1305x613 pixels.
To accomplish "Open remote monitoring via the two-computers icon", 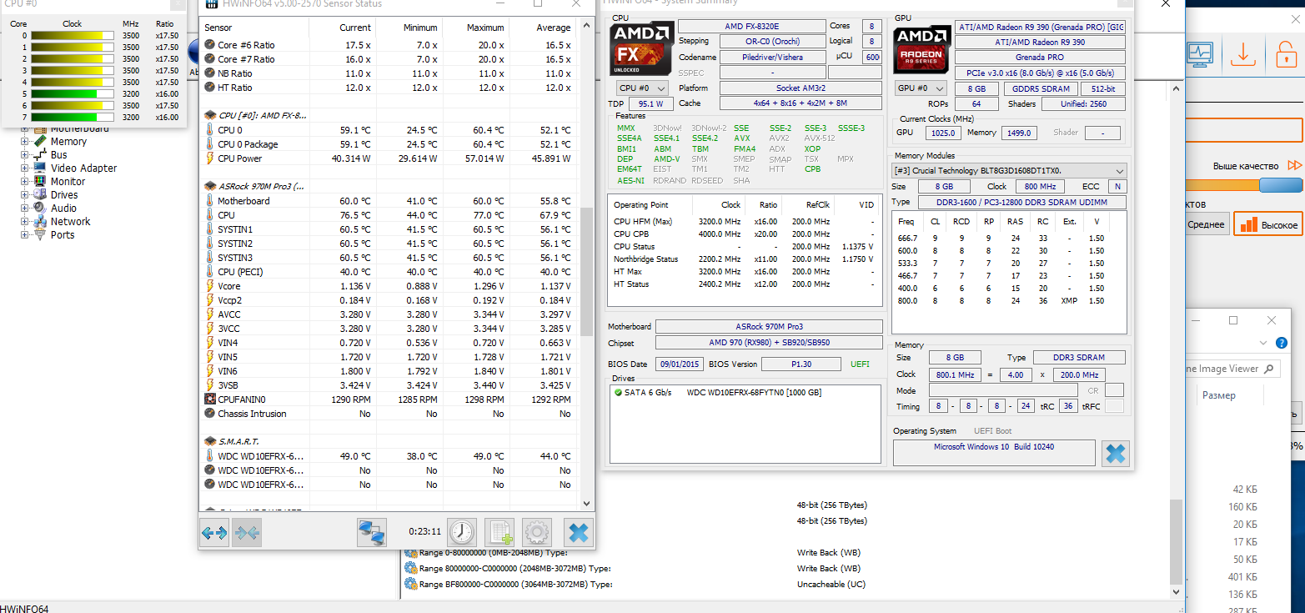I will [372, 531].
